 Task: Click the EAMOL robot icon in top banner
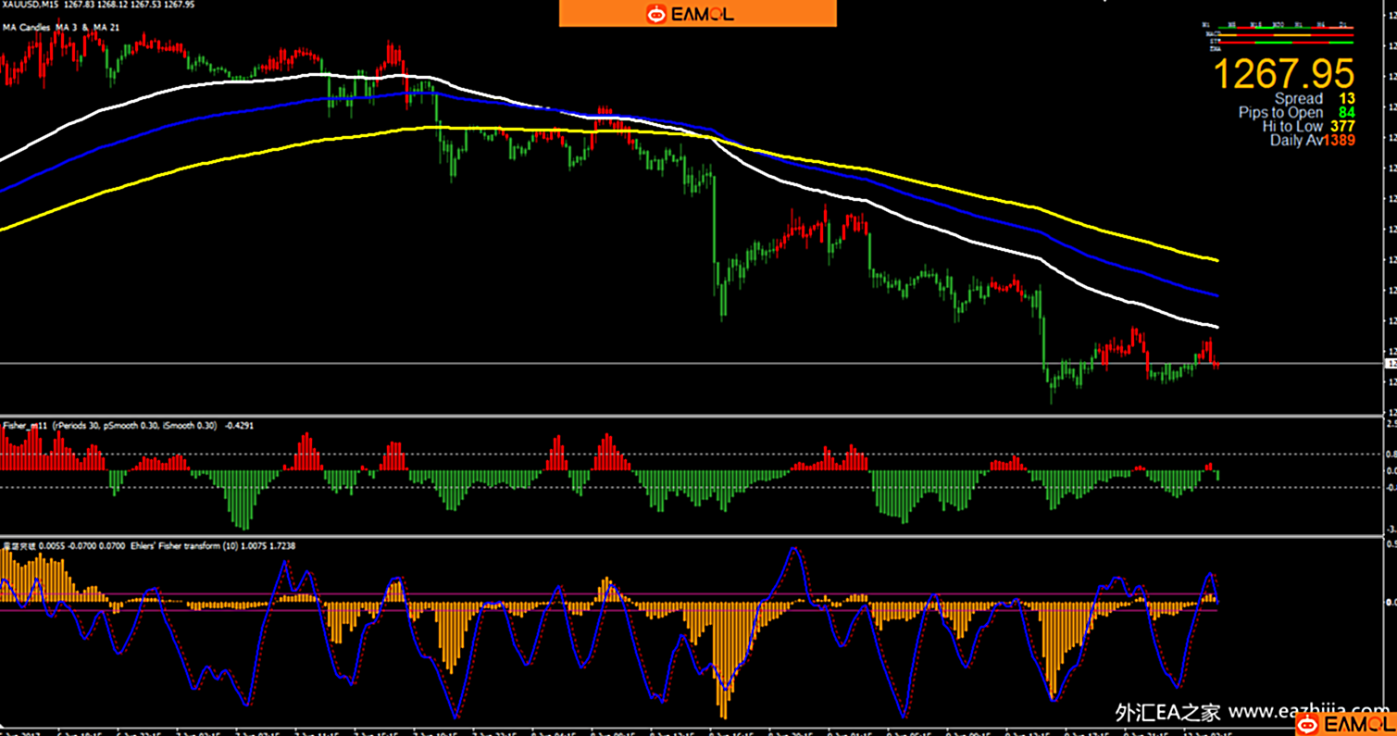click(656, 14)
